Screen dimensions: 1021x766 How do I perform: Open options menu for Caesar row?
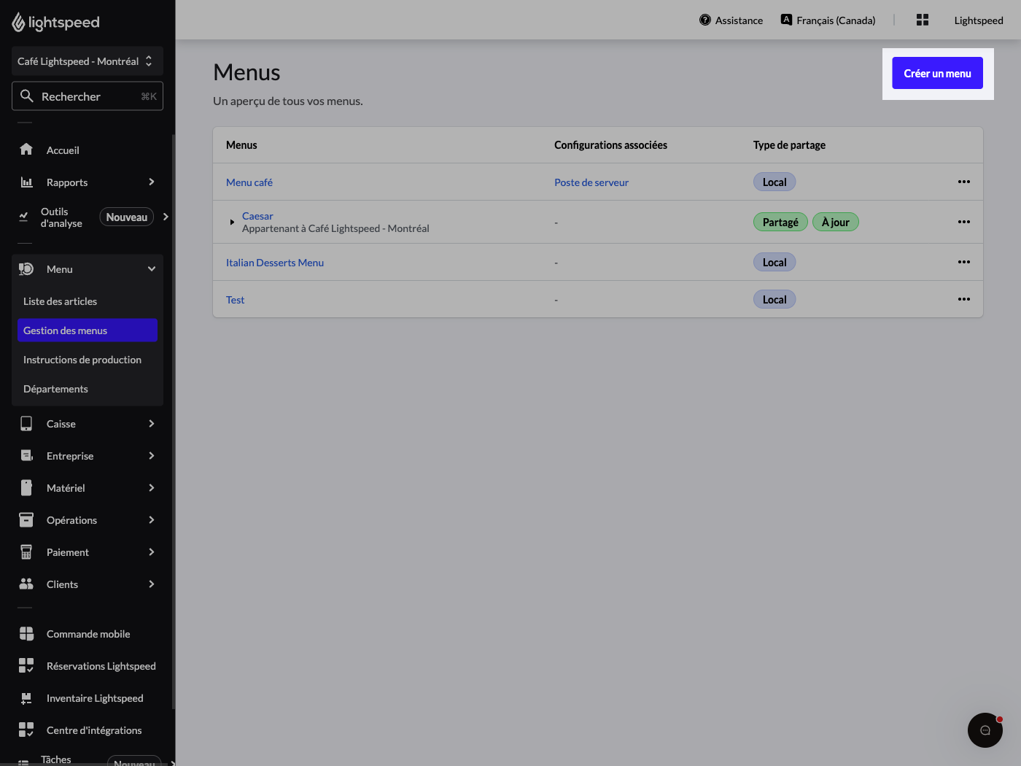(x=964, y=222)
